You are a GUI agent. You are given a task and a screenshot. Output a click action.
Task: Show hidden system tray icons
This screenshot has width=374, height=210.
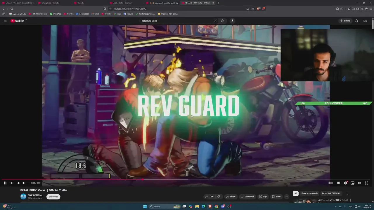click(335, 206)
